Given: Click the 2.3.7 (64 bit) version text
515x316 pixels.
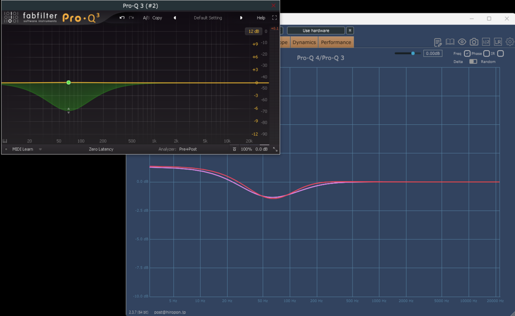Looking at the screenshot, I should pyautogui.click(x=138, y=312).
